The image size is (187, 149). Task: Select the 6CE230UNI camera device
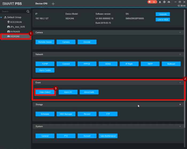16,22
